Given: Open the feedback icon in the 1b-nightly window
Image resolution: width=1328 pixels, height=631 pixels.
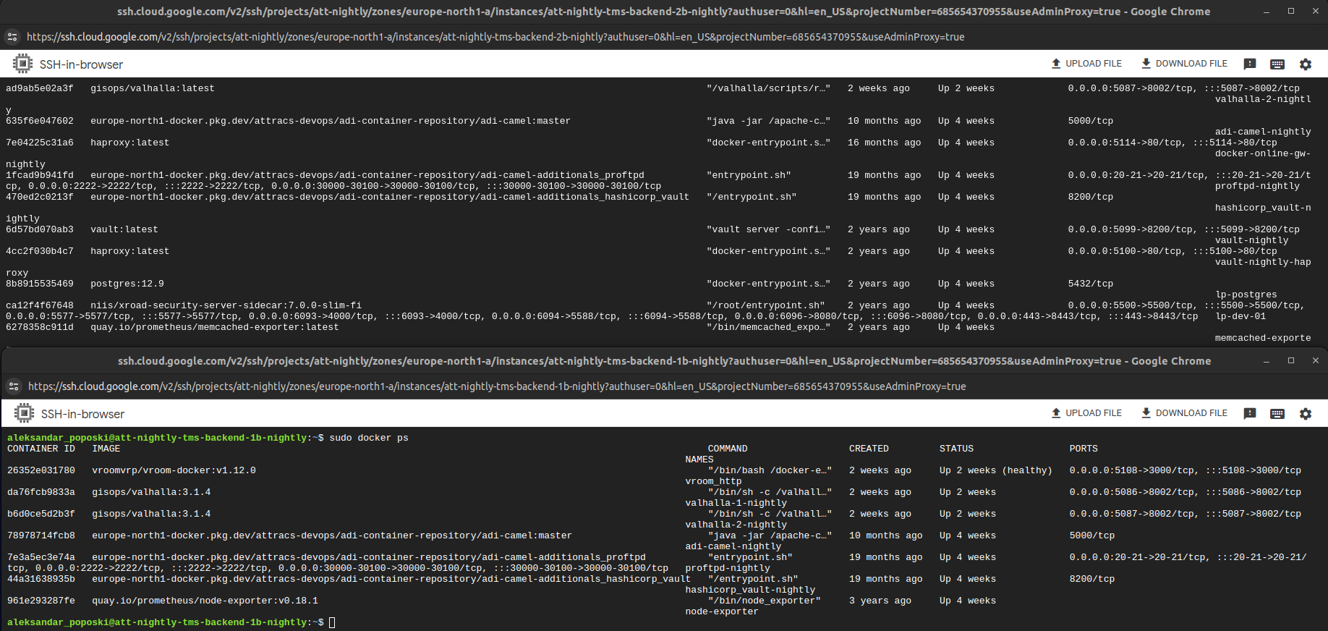Looking at the screenshot, I should coord(1250,413).
